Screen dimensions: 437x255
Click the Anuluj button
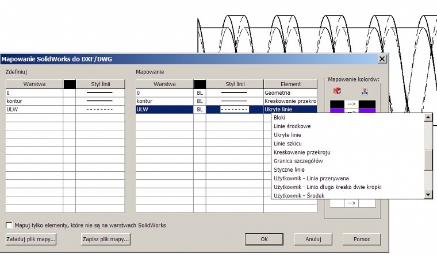click(x=313, y=239)
